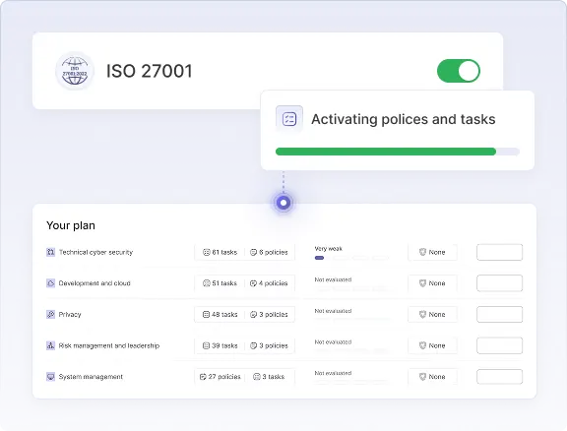567x431 pixels.
Task: Click the Technical cyber security row icon
Action: [x=50, y=252]
